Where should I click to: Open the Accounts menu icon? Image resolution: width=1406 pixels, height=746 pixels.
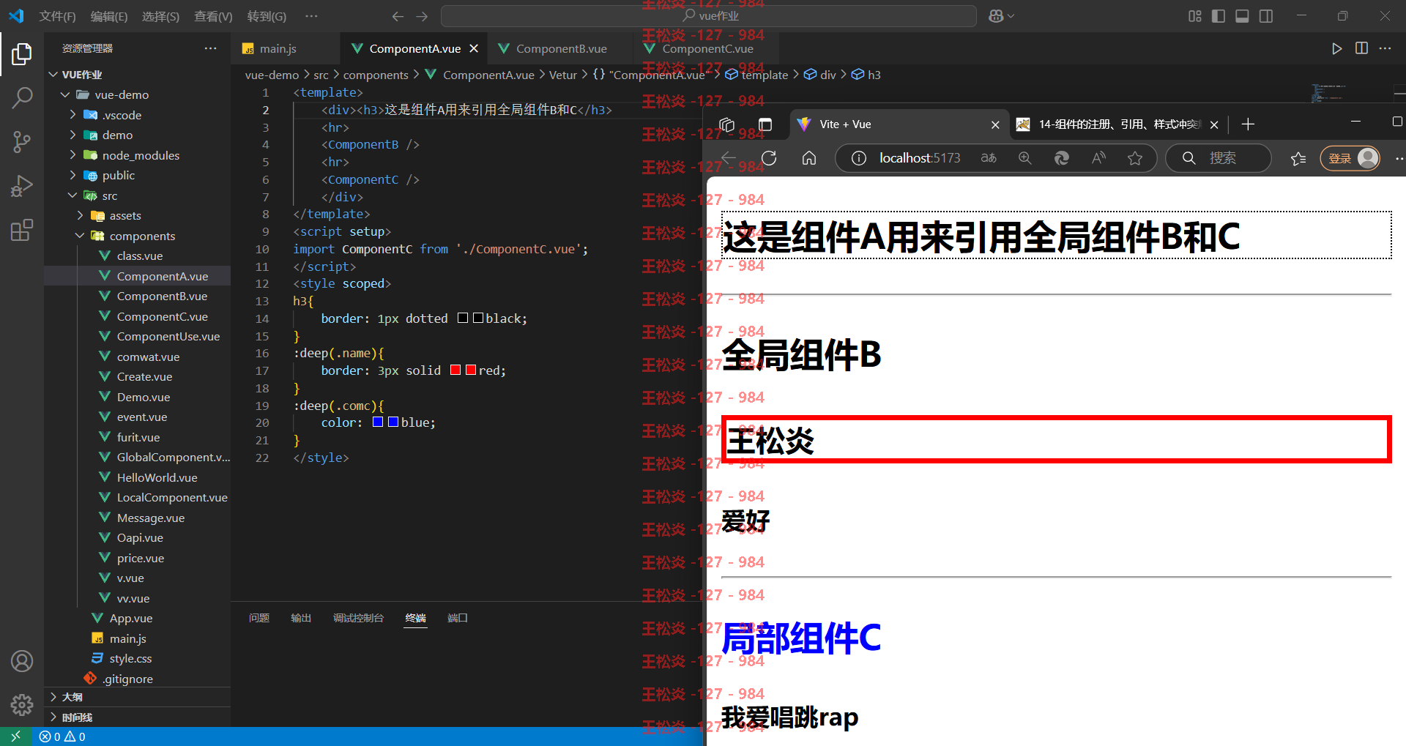[x=22, y=661]
